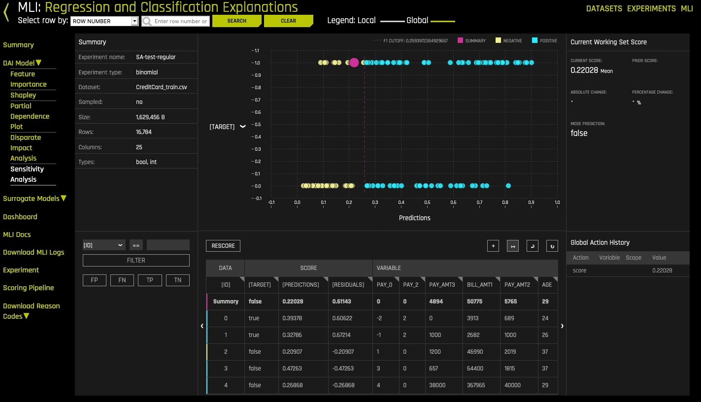Click the residual value -0.47263 in row 3
Image resolution: width=701 pixels, height=402 pixels.
point(343,368)
